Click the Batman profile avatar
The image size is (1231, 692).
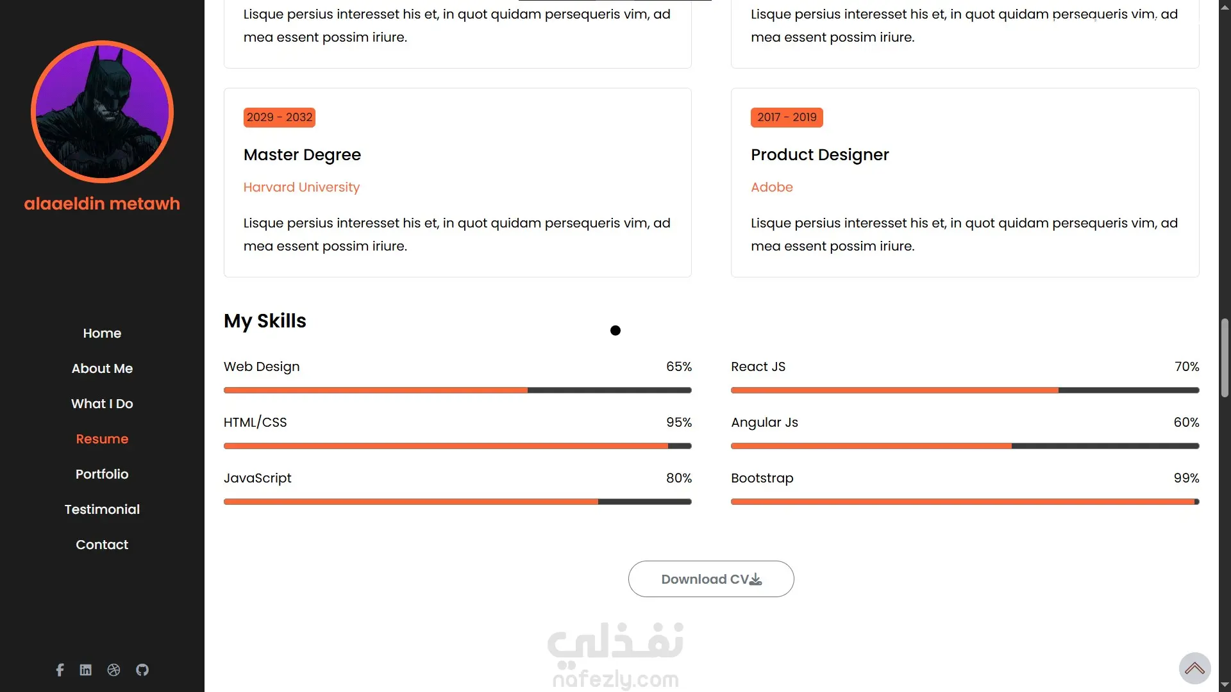(102, 112)
